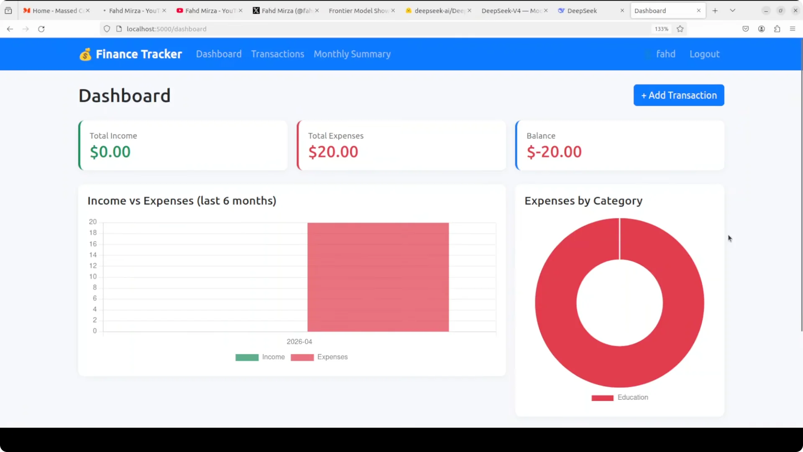Open the browser hamburger menu
Viewport: 803px width, 452px height.
(793, 29)
